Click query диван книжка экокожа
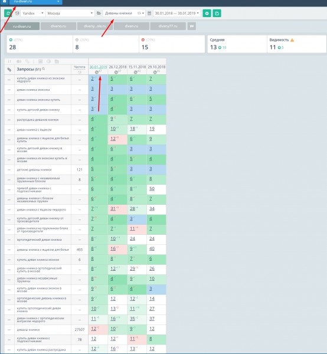The image size is (327, 354). (x=33, y=90)
